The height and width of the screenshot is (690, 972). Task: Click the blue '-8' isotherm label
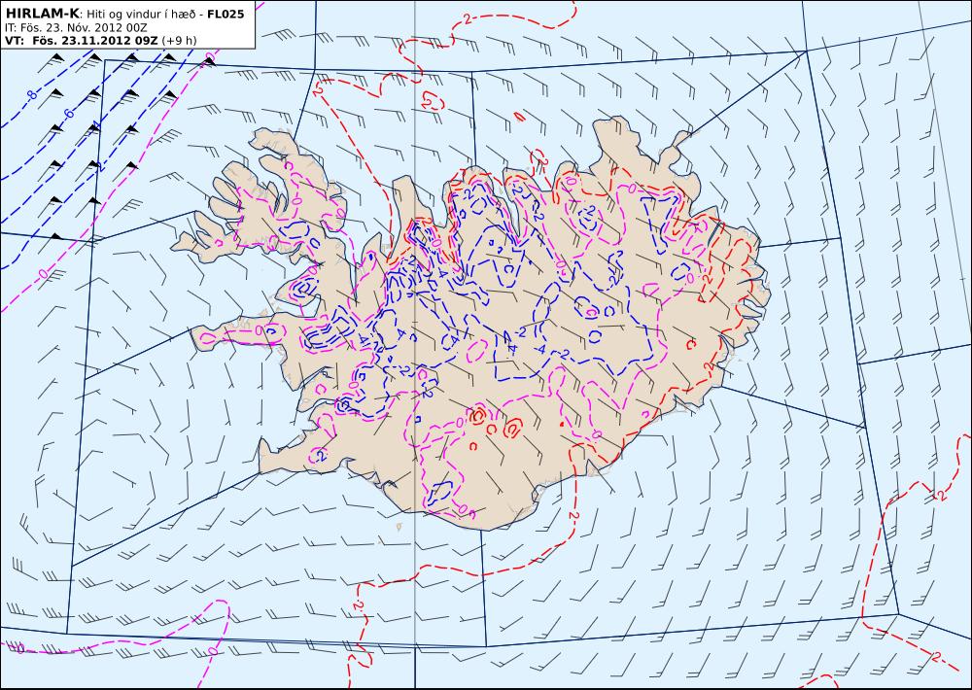click(x=31, y=95)
